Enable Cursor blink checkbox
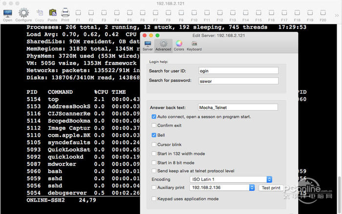The height and width of the screenshot is (214, 342). [x=154, y=145]
